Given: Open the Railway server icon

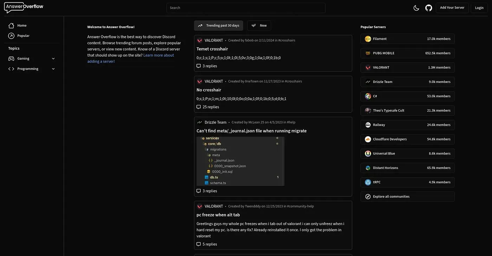Looking at the screenshot, I should pyautogui.click(x=368, y=125).
